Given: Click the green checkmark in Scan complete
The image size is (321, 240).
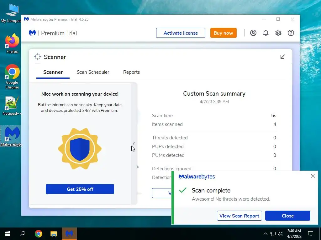Looking at the screenshot, I should point(183,190).
